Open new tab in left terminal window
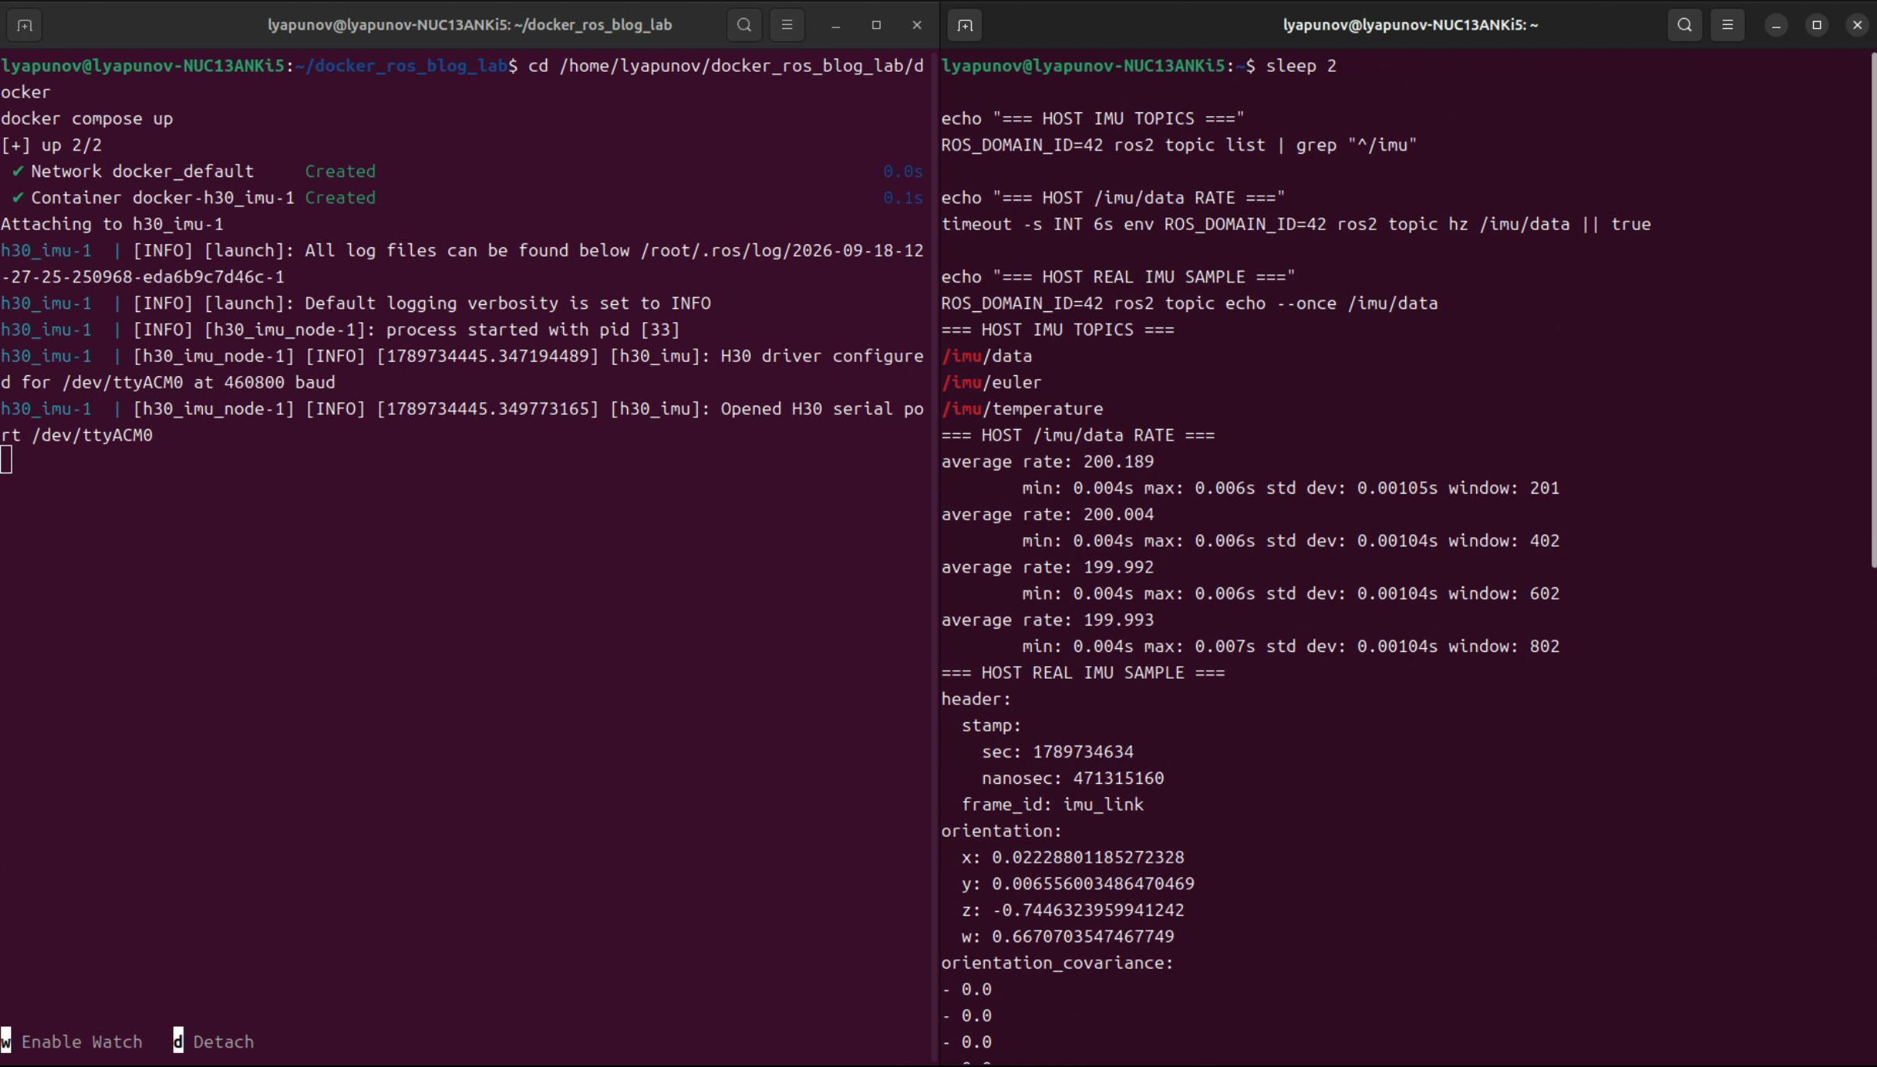Image resolution: width=1877 pixels, height=1067 pixels. (x=24, y=25)
